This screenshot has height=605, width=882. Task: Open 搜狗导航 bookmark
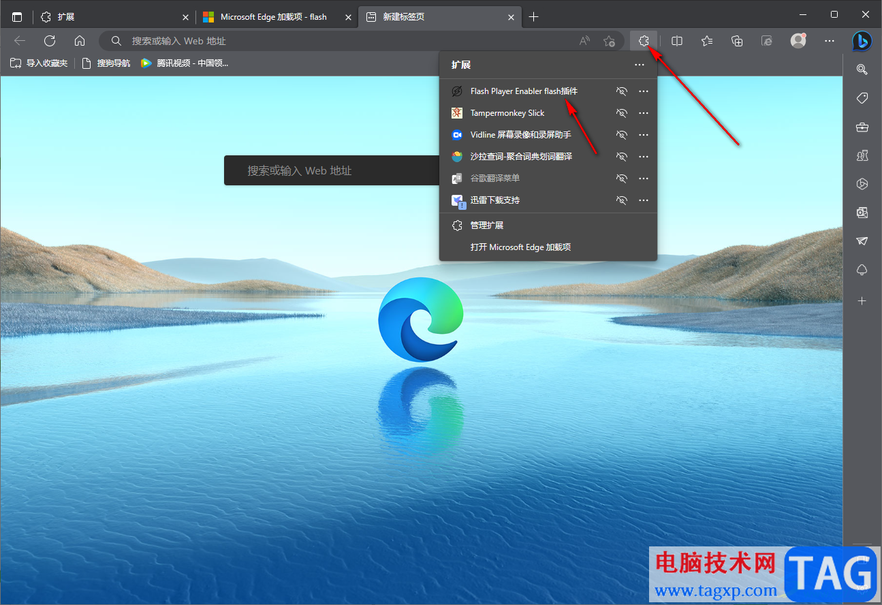pyautogui.click(x=106, y=63)
